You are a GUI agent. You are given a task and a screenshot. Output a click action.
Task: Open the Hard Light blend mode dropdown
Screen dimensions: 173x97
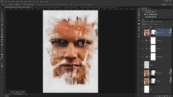tap(147, 24)
